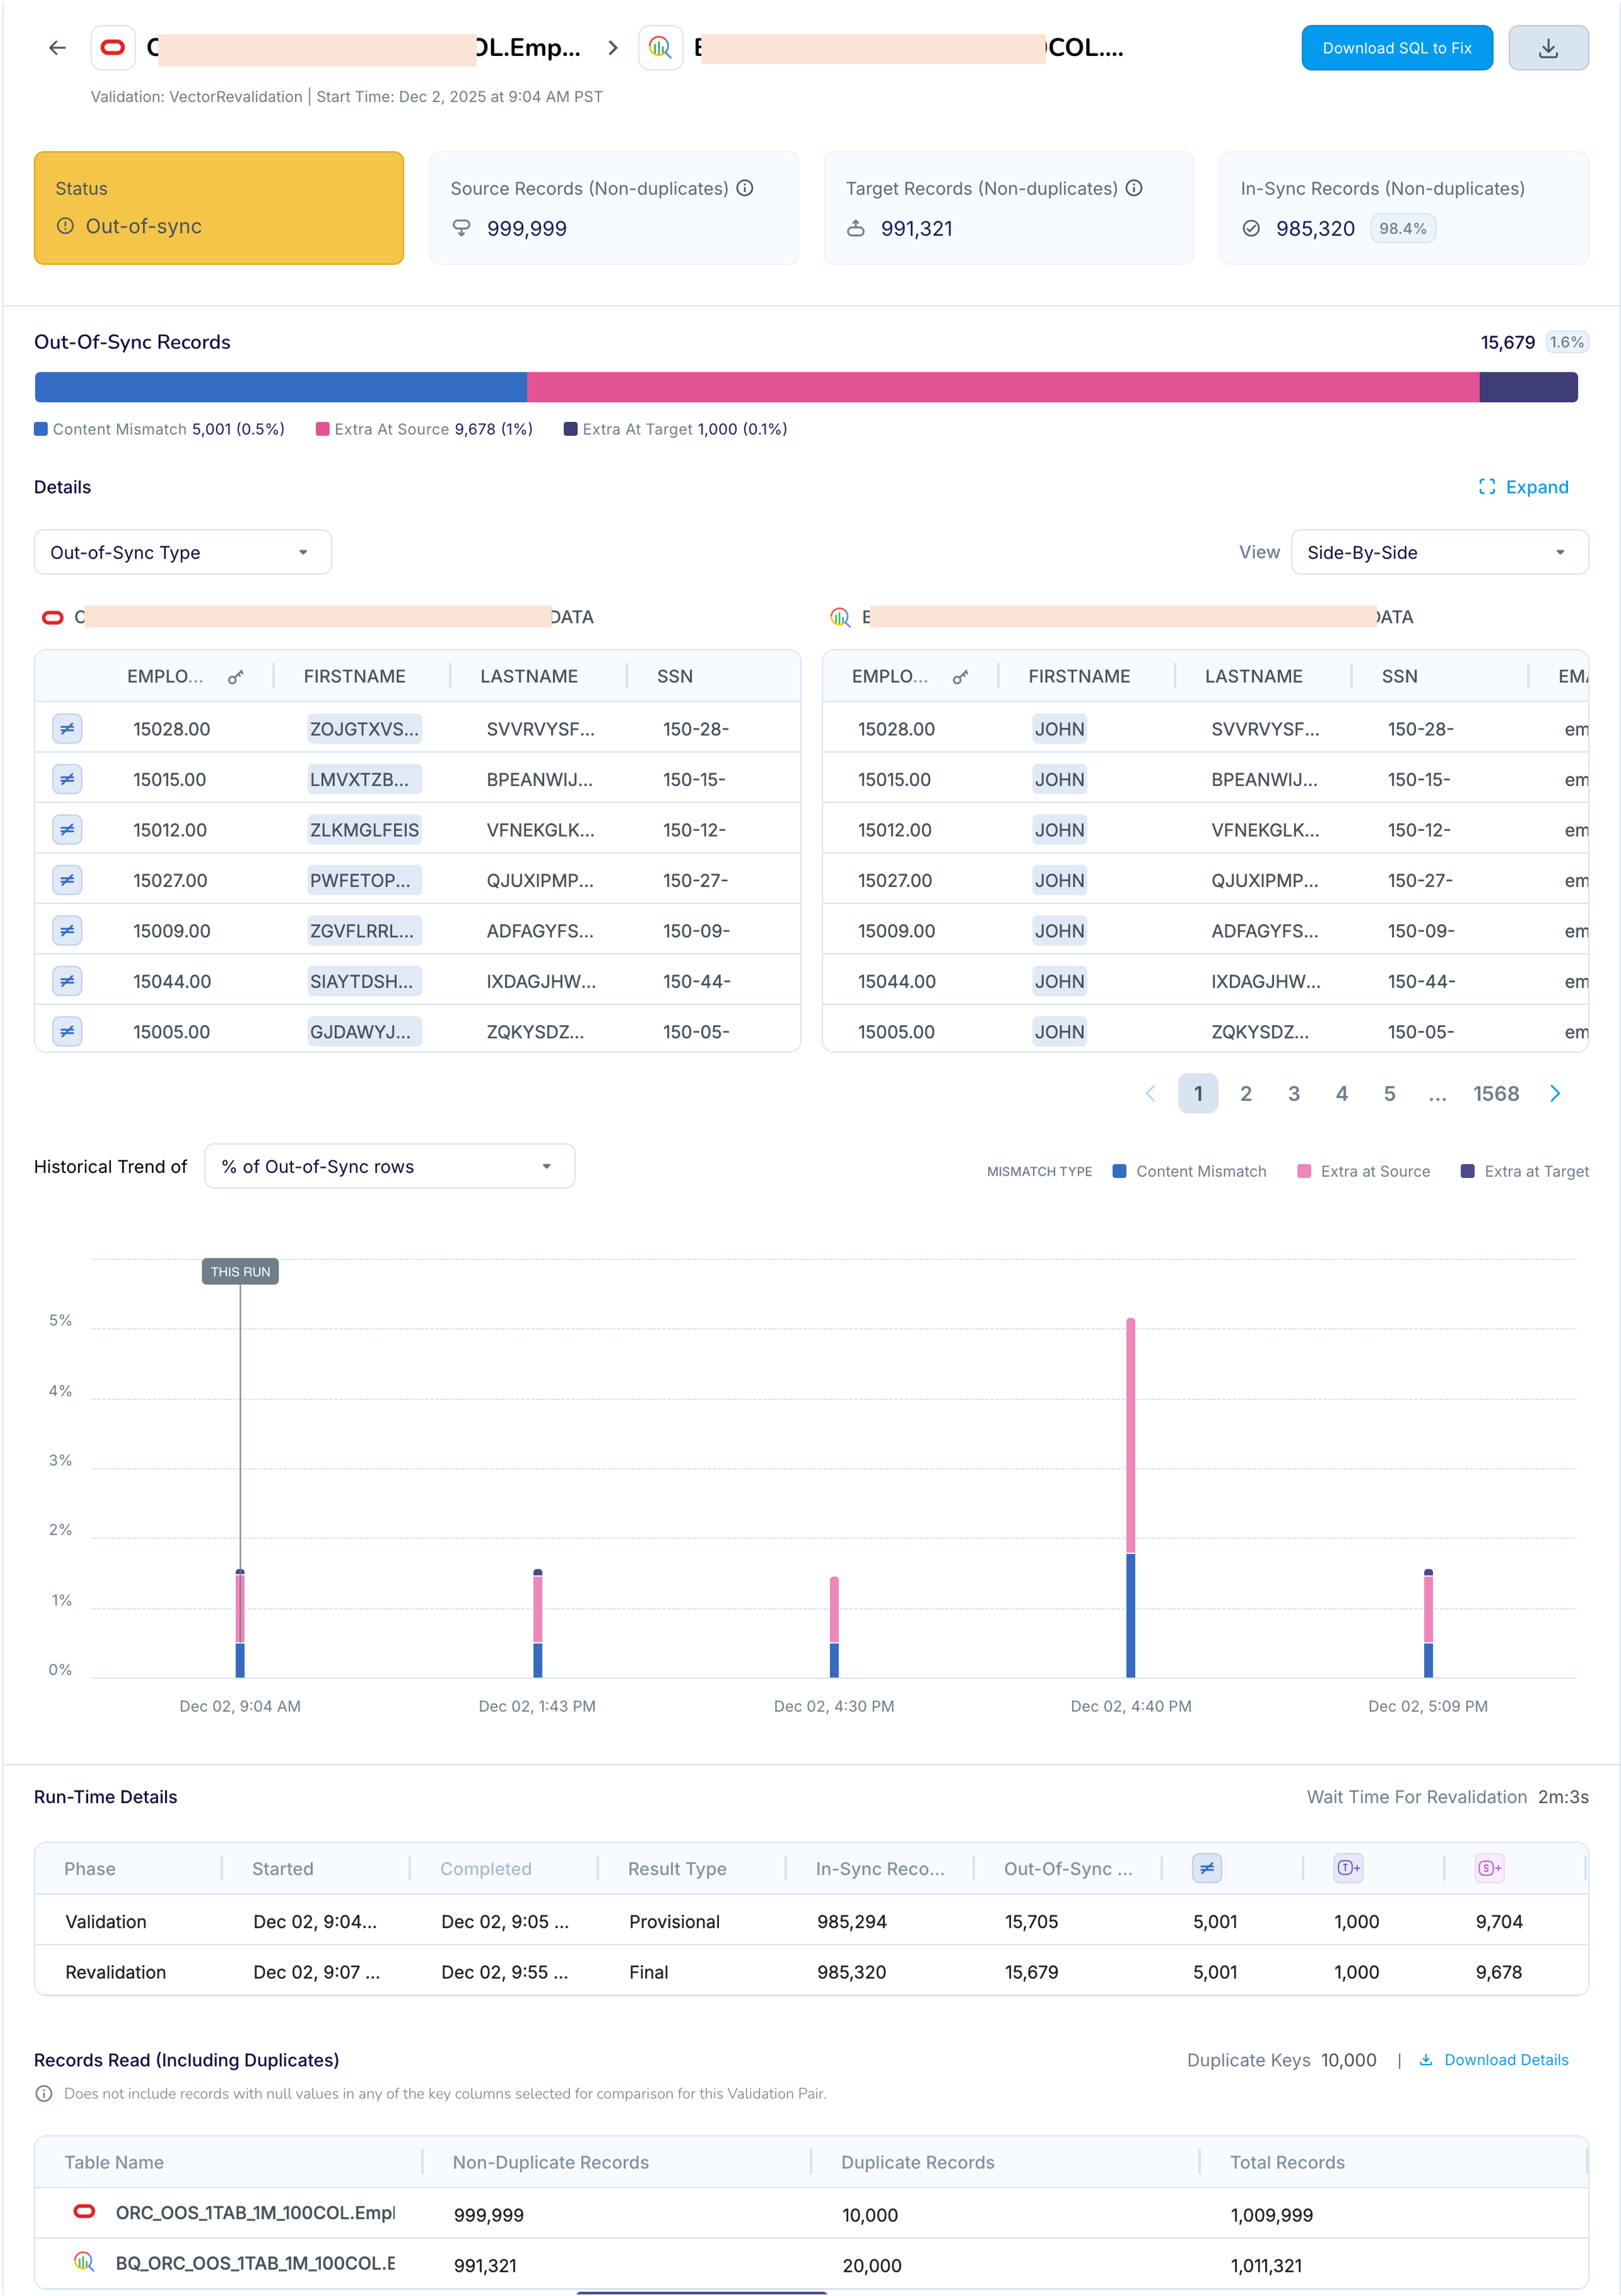Click the back arrow to leave validation details
This screenshot has height=2296, width=1621.
coord(57,47)
